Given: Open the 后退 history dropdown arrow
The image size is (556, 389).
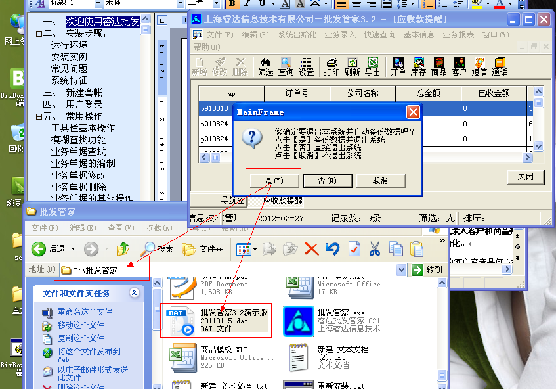Looking at the screenshot, I should click(73, 249).
